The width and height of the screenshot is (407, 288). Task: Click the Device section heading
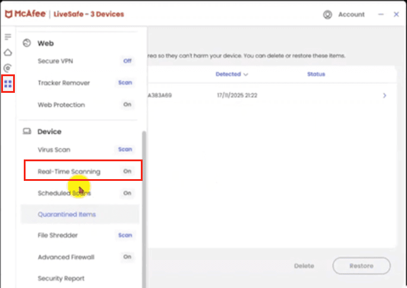click(49, 132)
